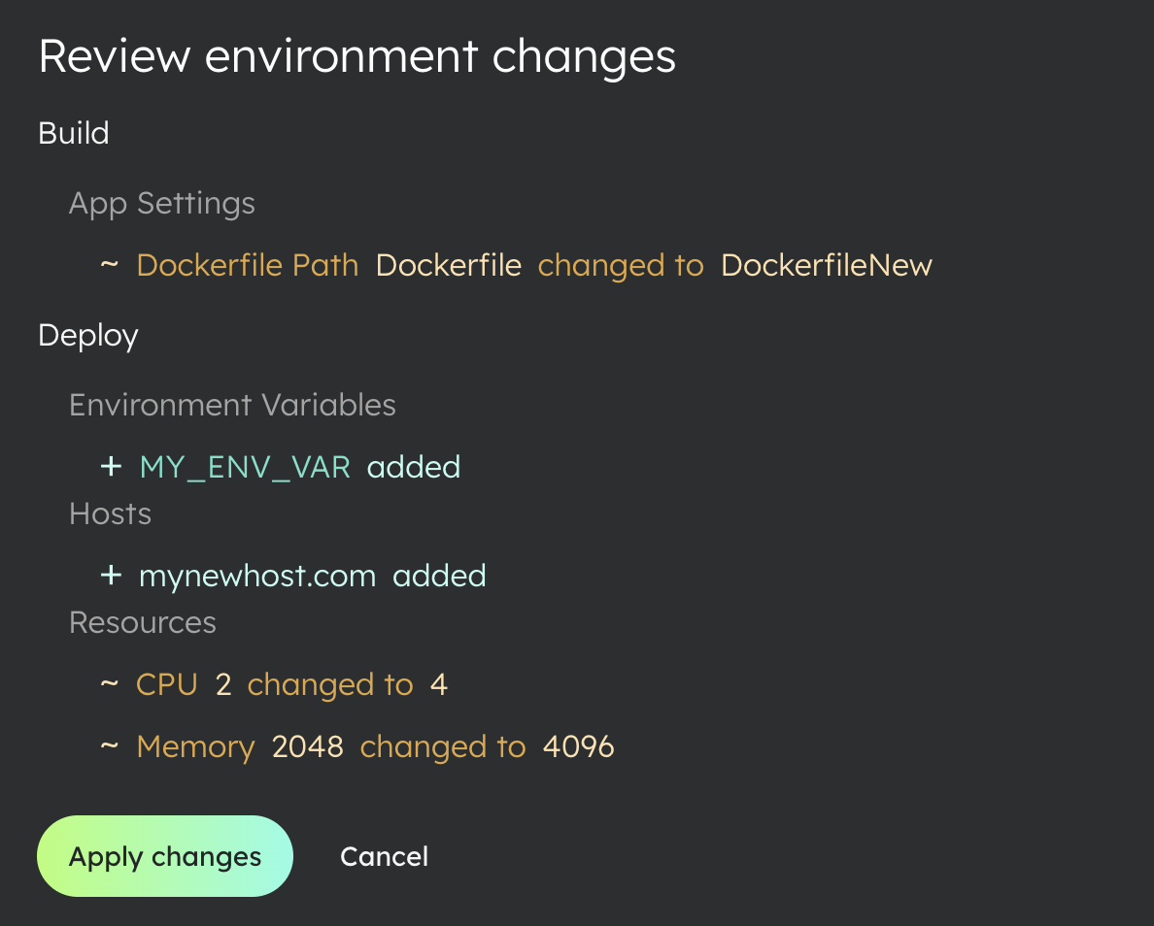
Task: Click the plus icon beside MY_ENV_VAR
Action: coord(111,466)
